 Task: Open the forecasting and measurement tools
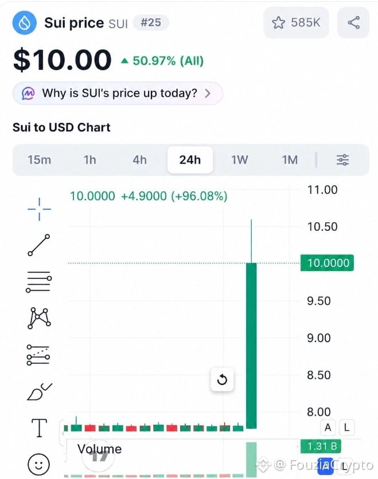coord(38,355)
